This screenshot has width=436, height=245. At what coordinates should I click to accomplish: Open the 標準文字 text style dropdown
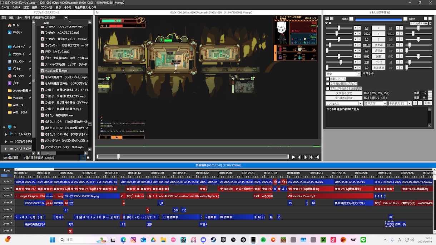click(375, 103)
